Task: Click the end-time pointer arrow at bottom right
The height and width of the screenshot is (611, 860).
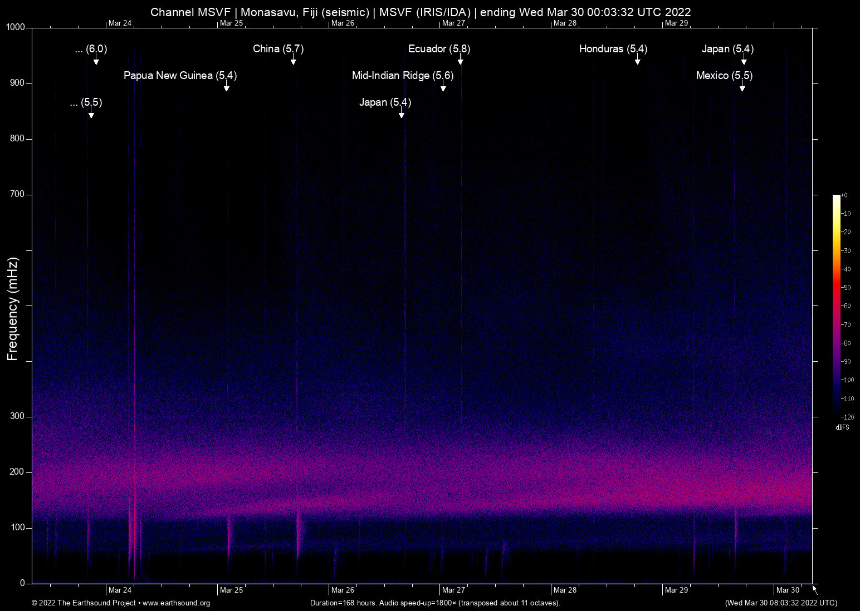Action: click(x=815, y=590)
